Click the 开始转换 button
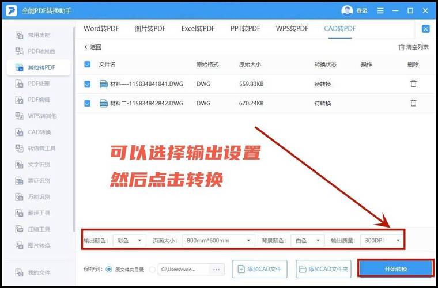This screenshot has height=288, width=438. (x=396, y=269)
